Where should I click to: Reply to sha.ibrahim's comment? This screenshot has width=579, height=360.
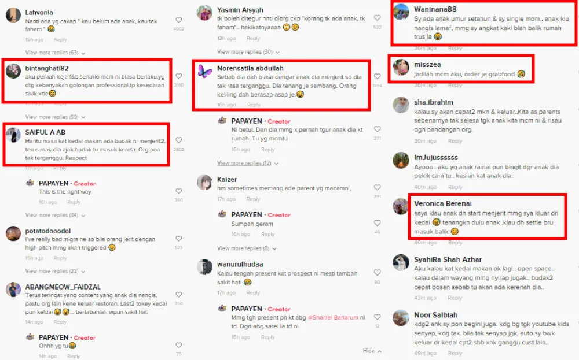click(455, 141)
